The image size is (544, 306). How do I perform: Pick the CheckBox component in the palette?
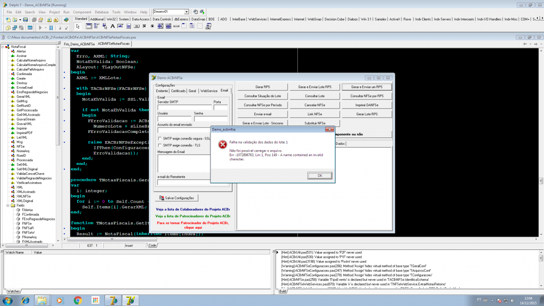(x=144, y=26)
